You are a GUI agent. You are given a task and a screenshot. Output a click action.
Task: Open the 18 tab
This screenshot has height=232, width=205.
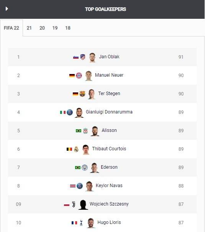click(68, 28)
